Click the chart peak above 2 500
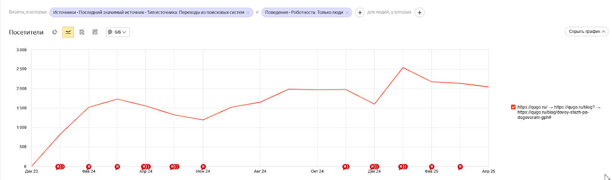The height and width of the screenshot is (180, 612). pos(403,68)
